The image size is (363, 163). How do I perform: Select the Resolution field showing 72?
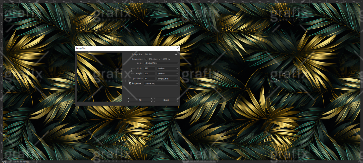click(149, 78)
